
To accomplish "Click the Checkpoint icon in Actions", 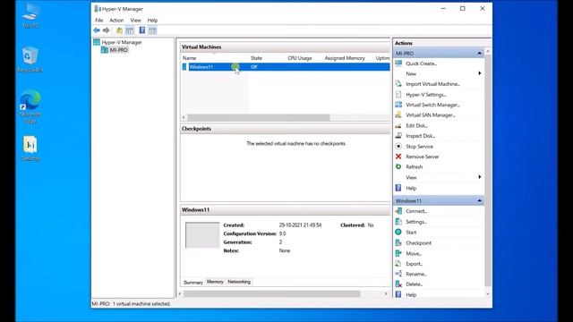I will coord(398,242).
